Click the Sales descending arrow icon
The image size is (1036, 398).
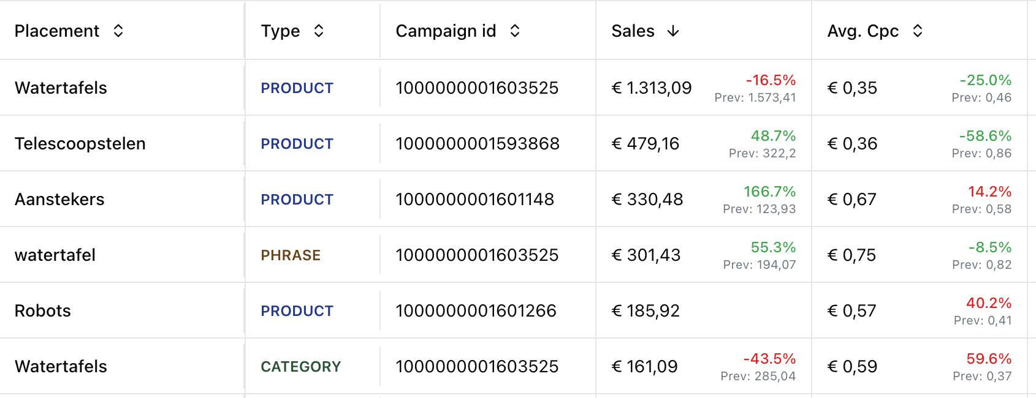[673, 31]
